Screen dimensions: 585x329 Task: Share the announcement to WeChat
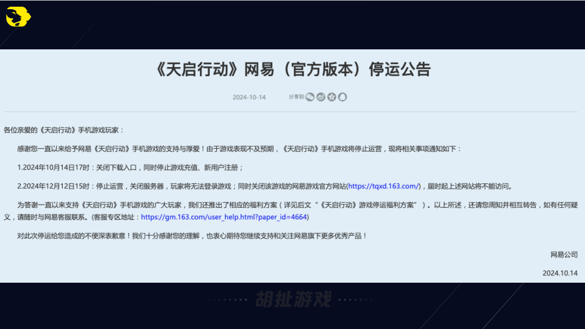[310, 97]
